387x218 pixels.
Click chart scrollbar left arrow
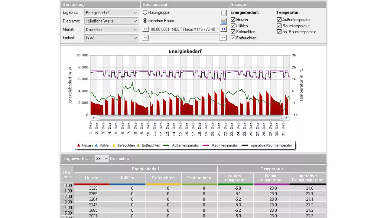click(94, 118)
